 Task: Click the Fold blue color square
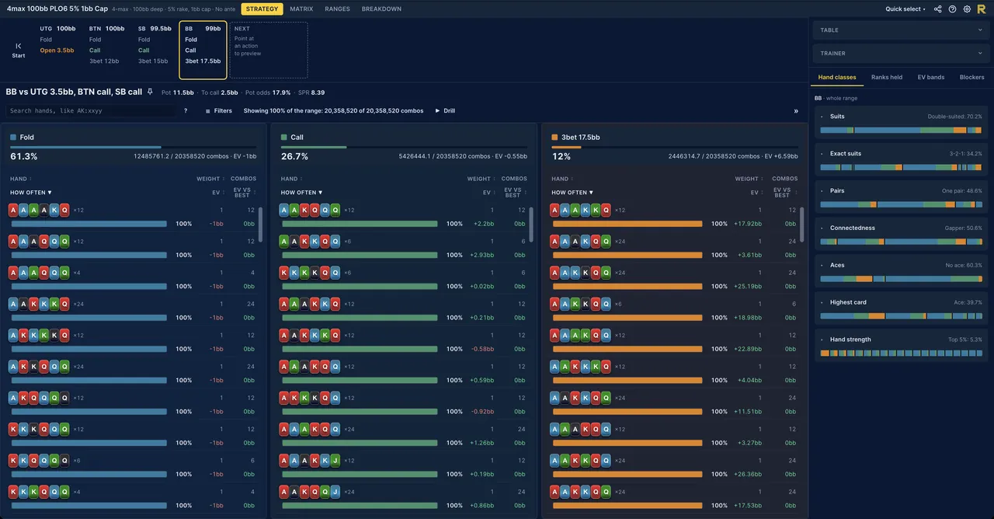point(13,138)
